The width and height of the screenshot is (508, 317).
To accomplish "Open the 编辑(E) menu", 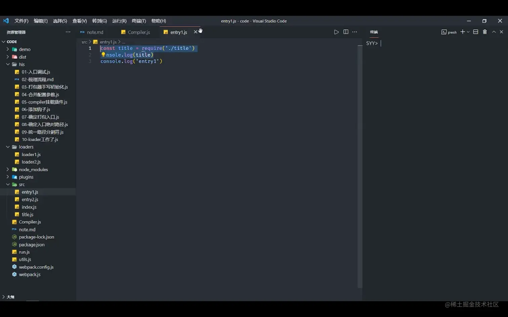I will [x=41, y=21].
